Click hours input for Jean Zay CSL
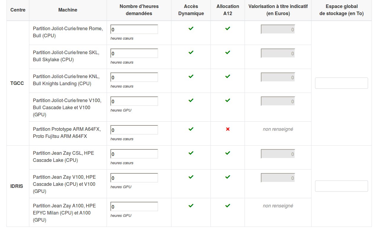Screen dimensions: 379x229 point(134,154)
